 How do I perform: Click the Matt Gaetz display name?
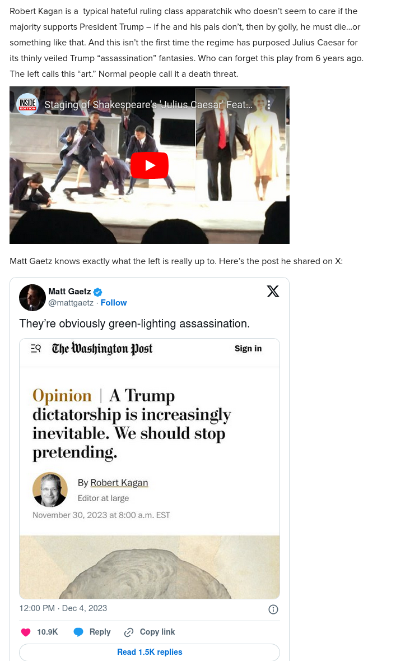point(69,292)
